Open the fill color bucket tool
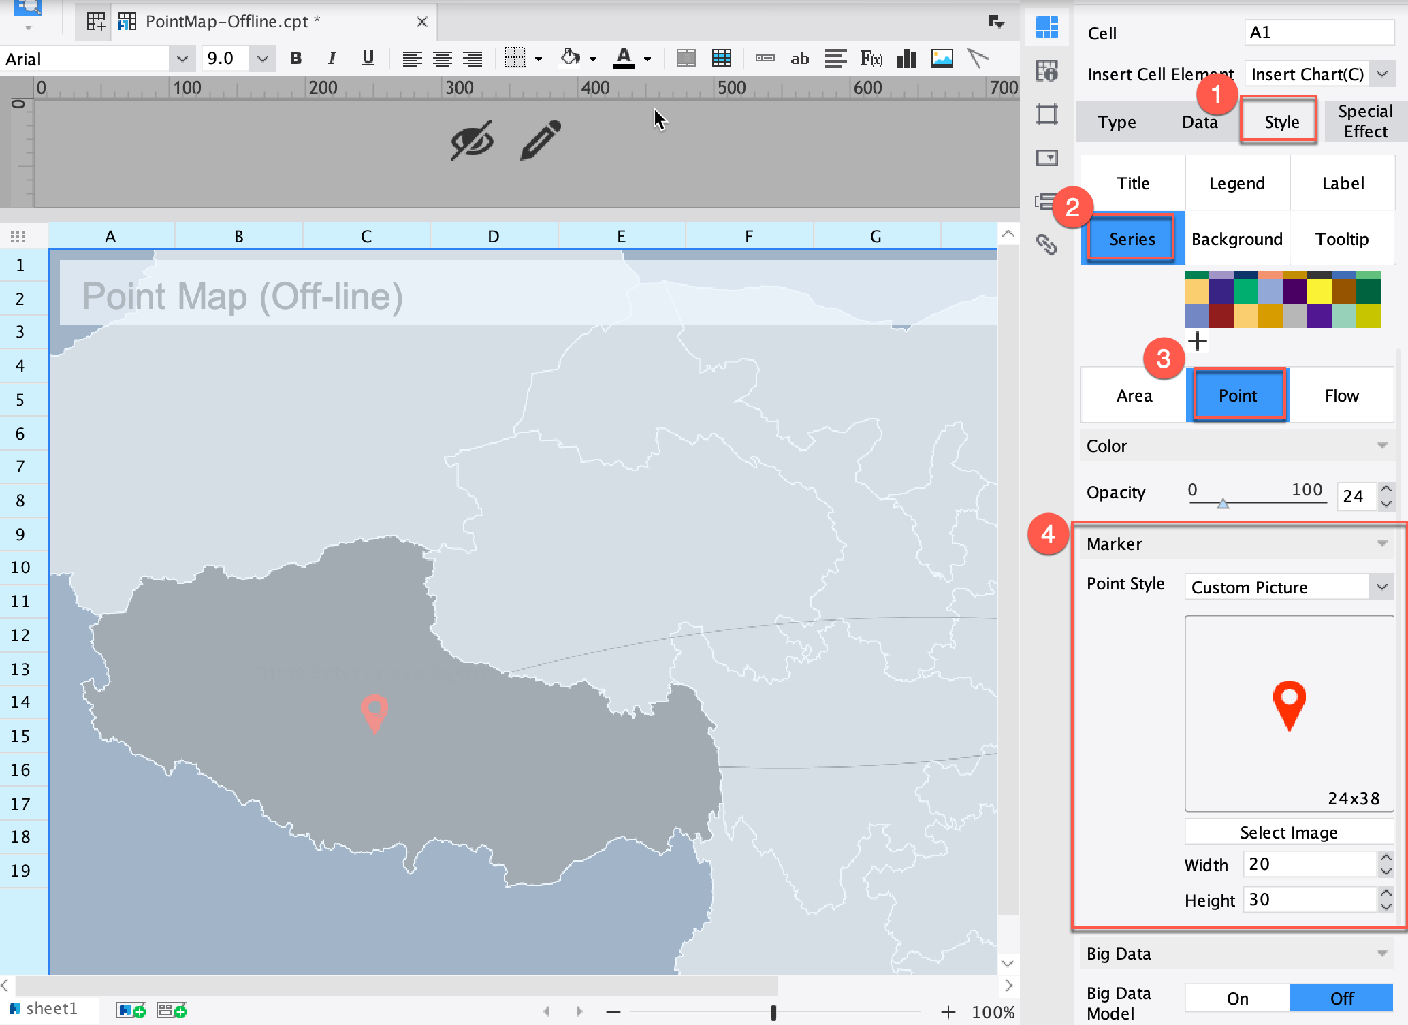 pyautogui.click(x=570, y=58)
